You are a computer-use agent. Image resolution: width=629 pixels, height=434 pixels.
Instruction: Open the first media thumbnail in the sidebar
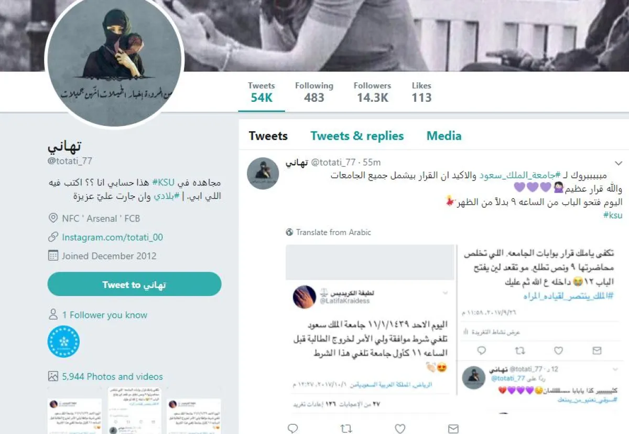(x=74, y=410)
